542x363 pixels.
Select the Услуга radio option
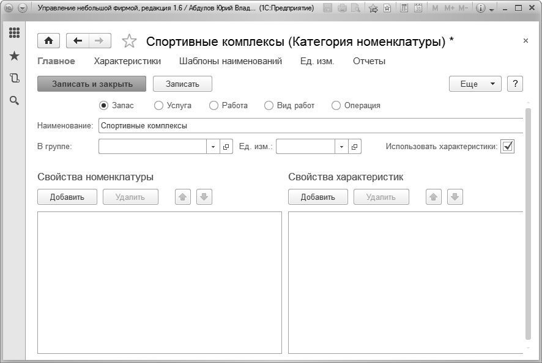(173, 105)
